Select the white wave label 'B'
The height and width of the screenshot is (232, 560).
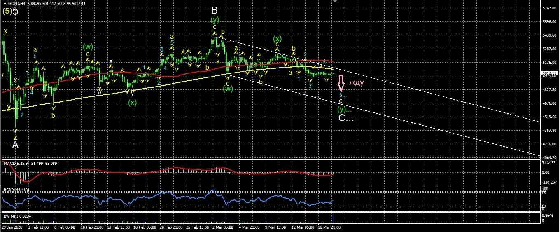(215, 11)
